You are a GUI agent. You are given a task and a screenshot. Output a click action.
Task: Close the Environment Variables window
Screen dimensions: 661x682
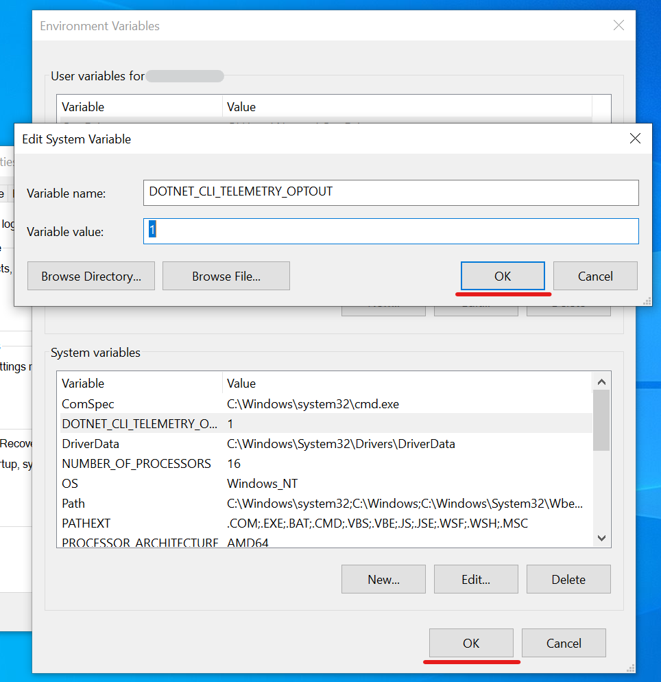click(618, 26)
